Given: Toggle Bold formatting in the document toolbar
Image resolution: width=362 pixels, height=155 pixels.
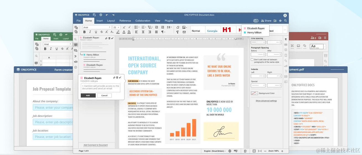Looking at the screenshot, I should click(85, 32).
